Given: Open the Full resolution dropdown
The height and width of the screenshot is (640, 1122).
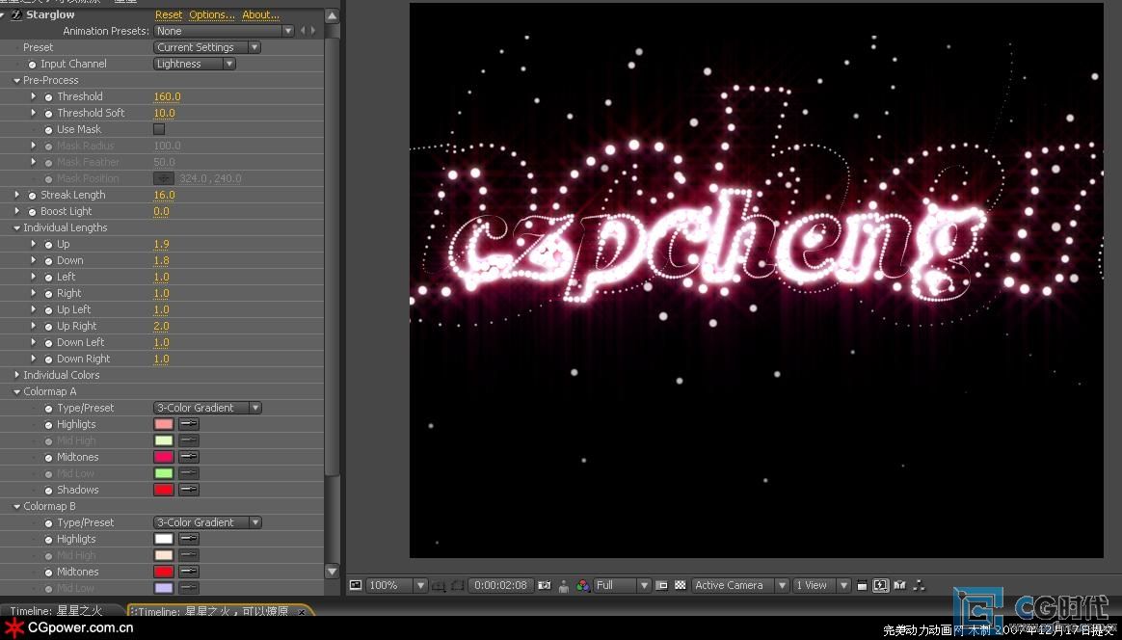Looking at the screenshot, I should click(623, 585).
